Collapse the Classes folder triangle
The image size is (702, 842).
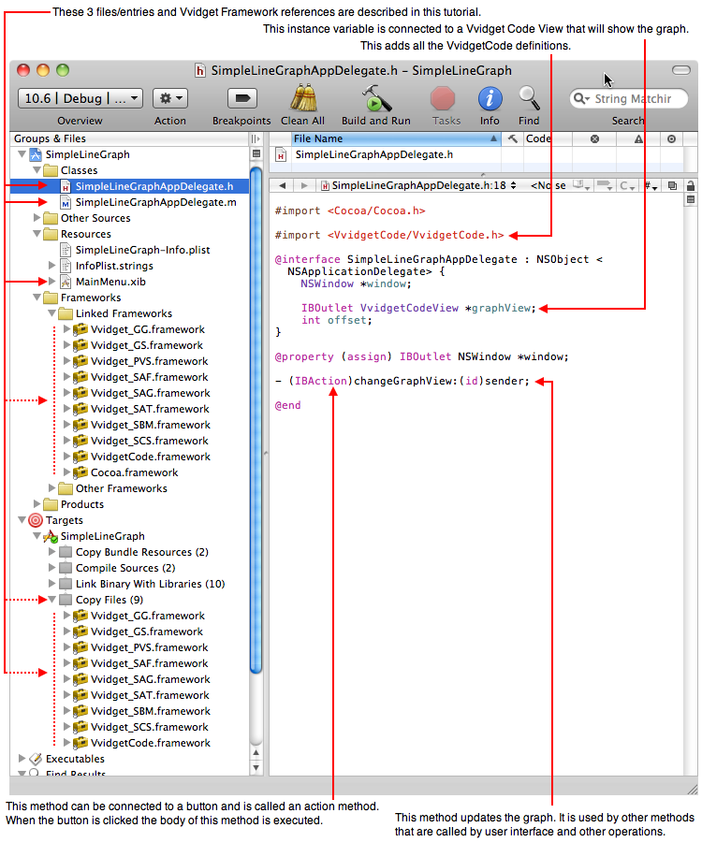(x=37, y=170)
